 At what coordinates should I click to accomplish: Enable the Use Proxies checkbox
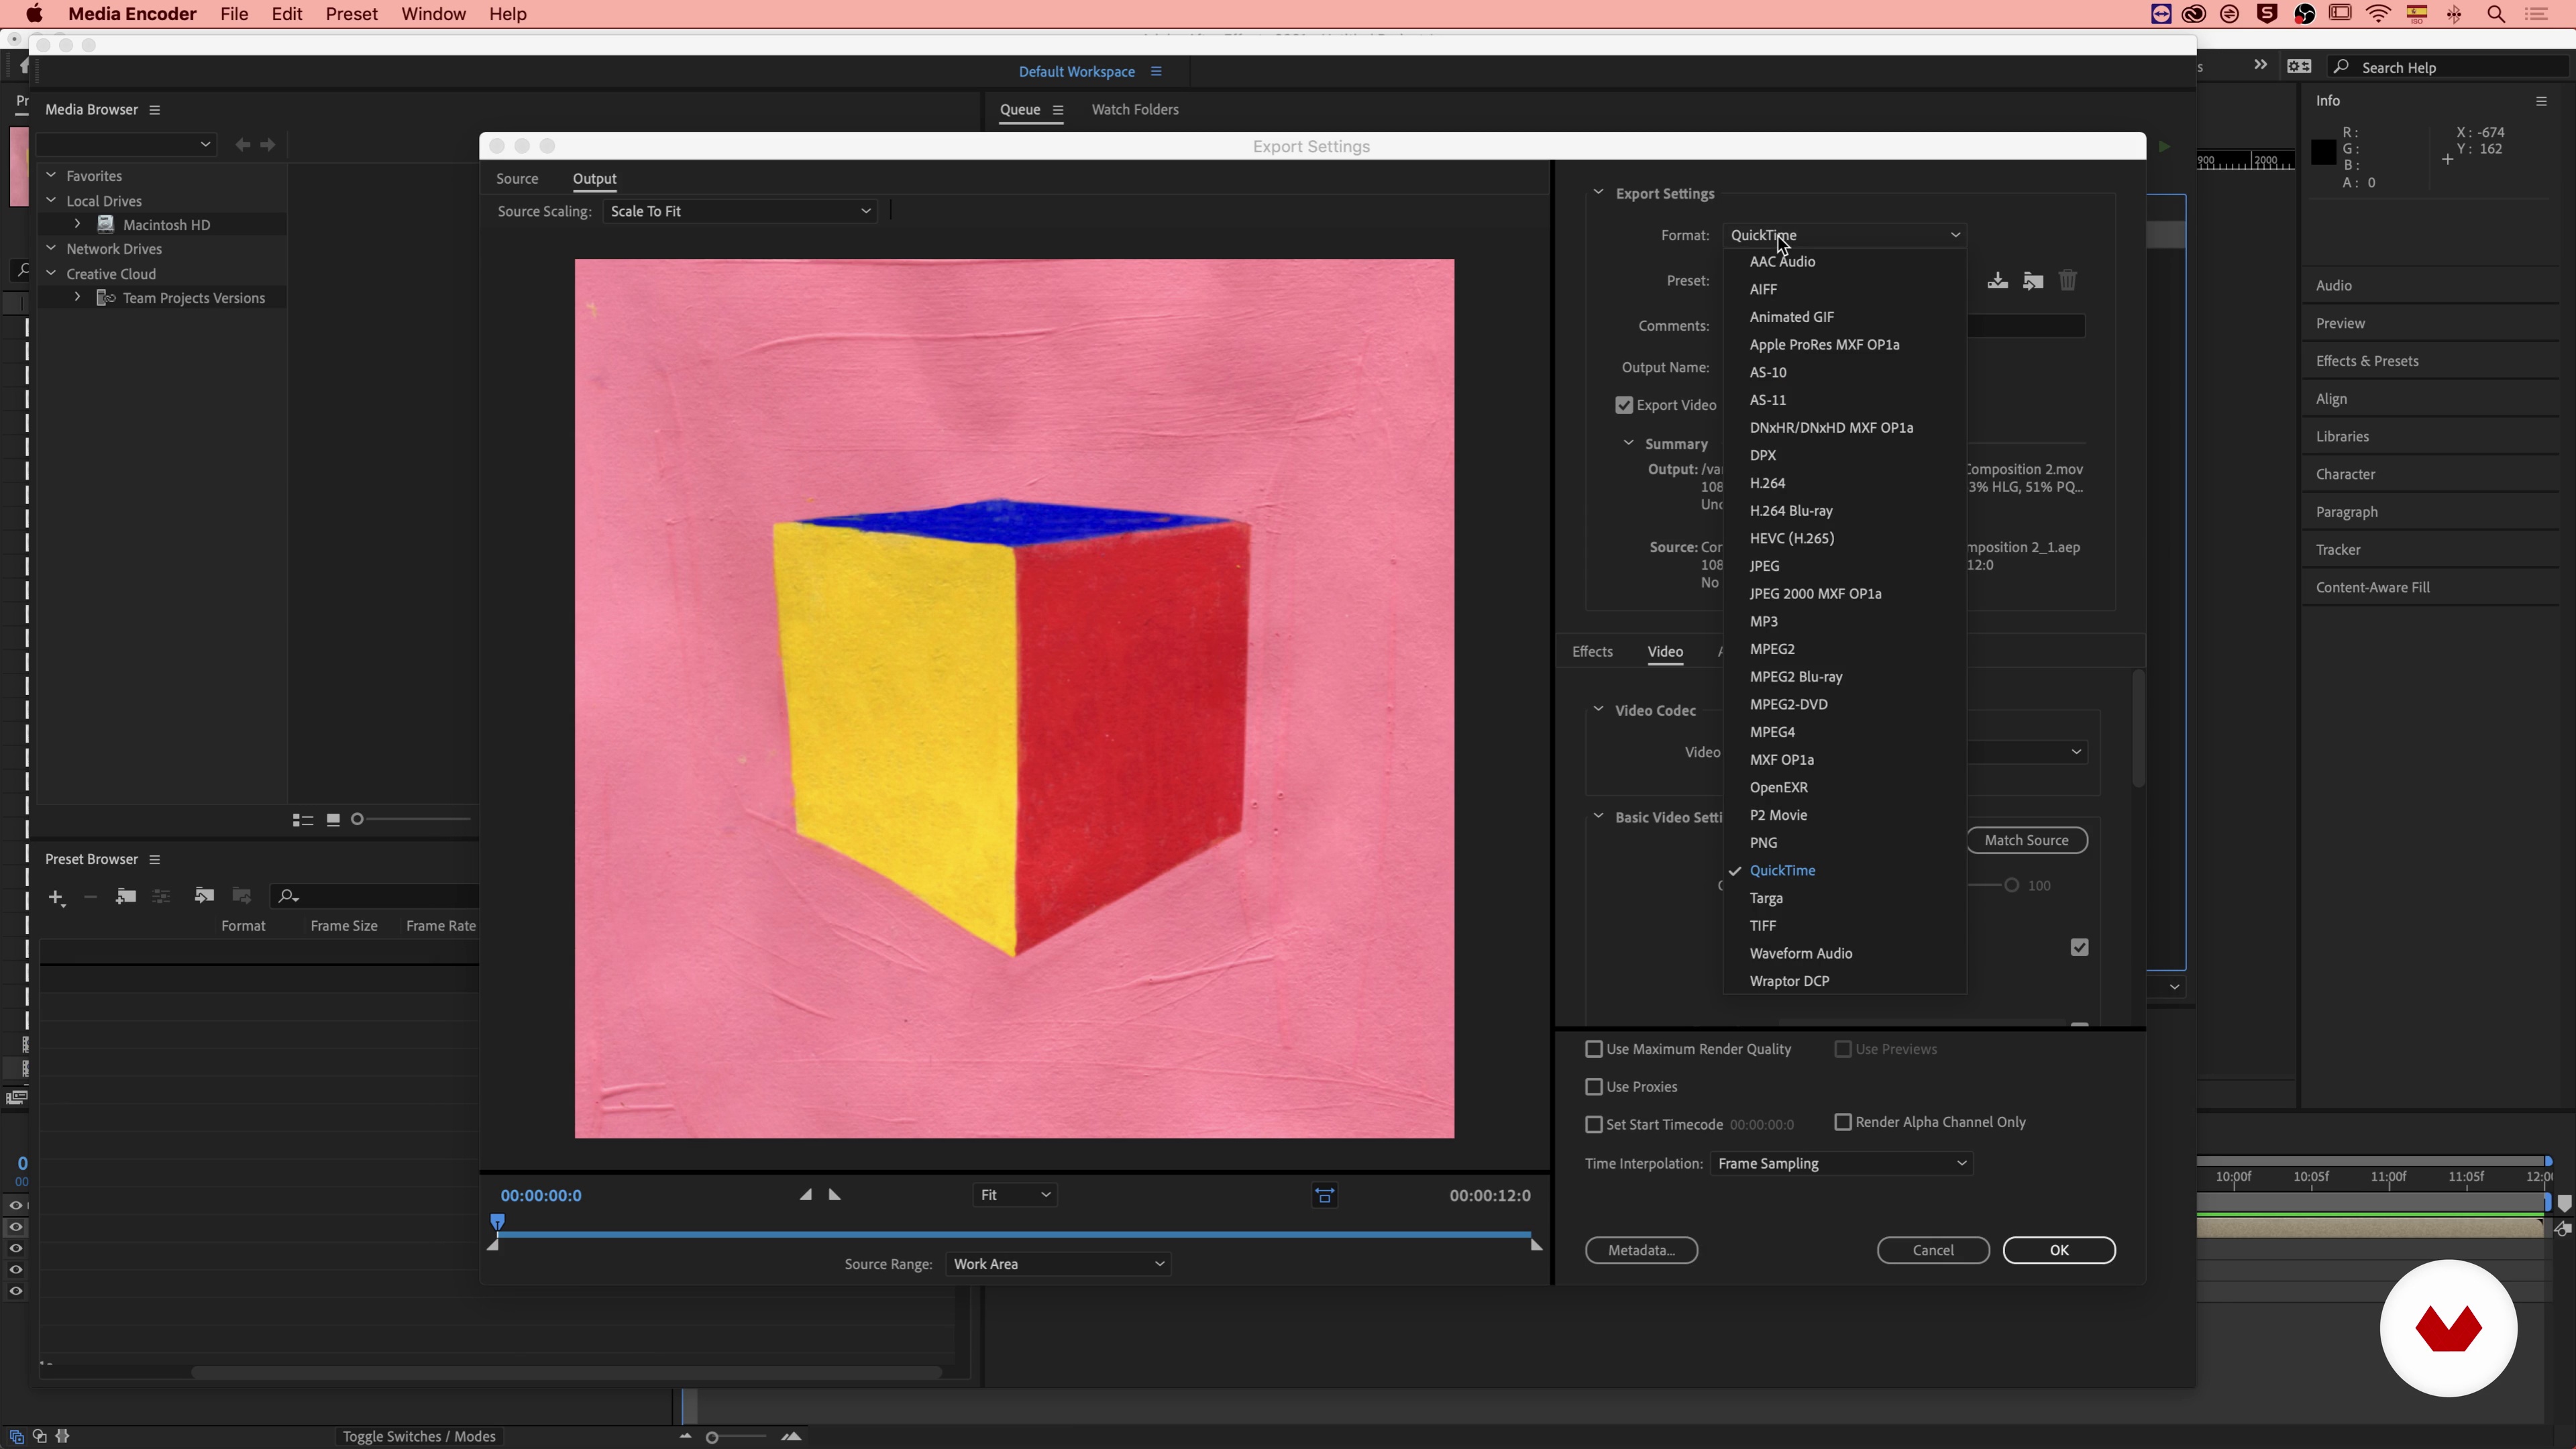point(1594,1087)
